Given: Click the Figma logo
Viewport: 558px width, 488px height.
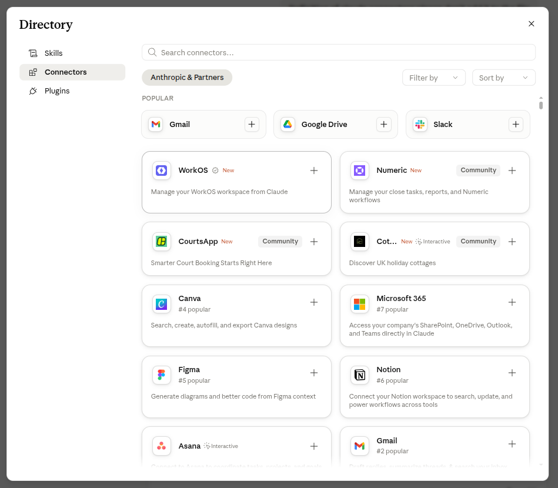Looking at the screenshot, I should pos(162,375).
